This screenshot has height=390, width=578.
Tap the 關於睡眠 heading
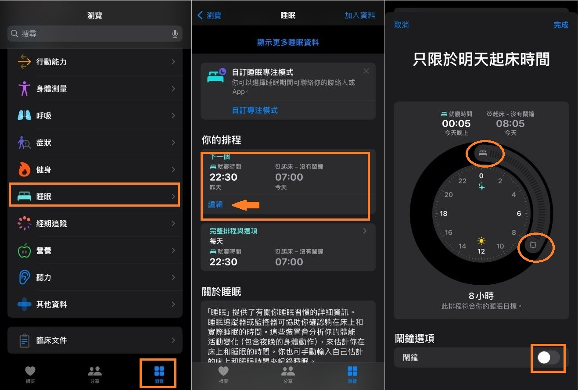click(221, 292)
